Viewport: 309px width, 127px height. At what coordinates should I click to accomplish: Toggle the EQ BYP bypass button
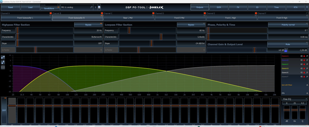(x=4, y=110)
